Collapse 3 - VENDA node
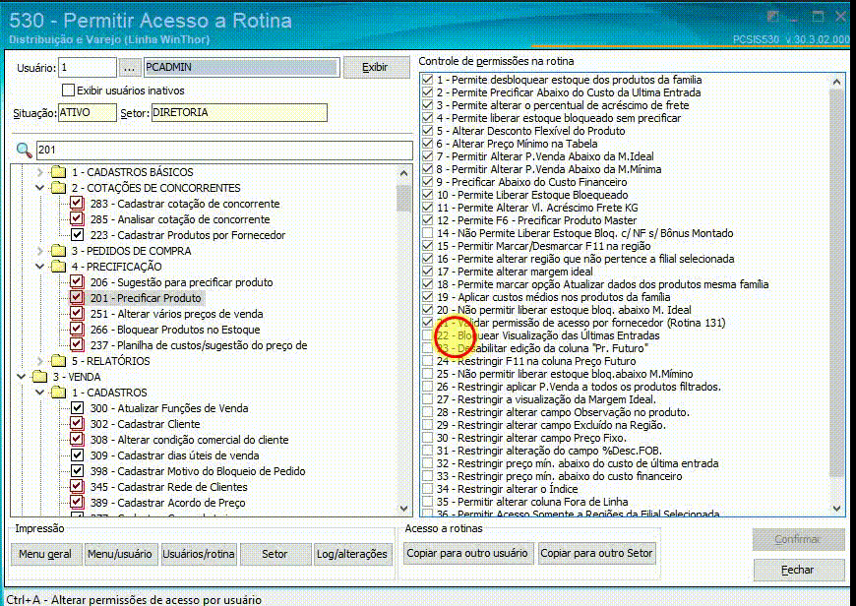 (22, 377)
